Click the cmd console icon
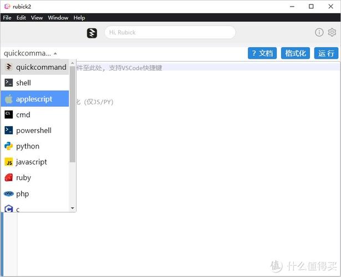This screenshot has height=277, width=341. coord(9,115)
